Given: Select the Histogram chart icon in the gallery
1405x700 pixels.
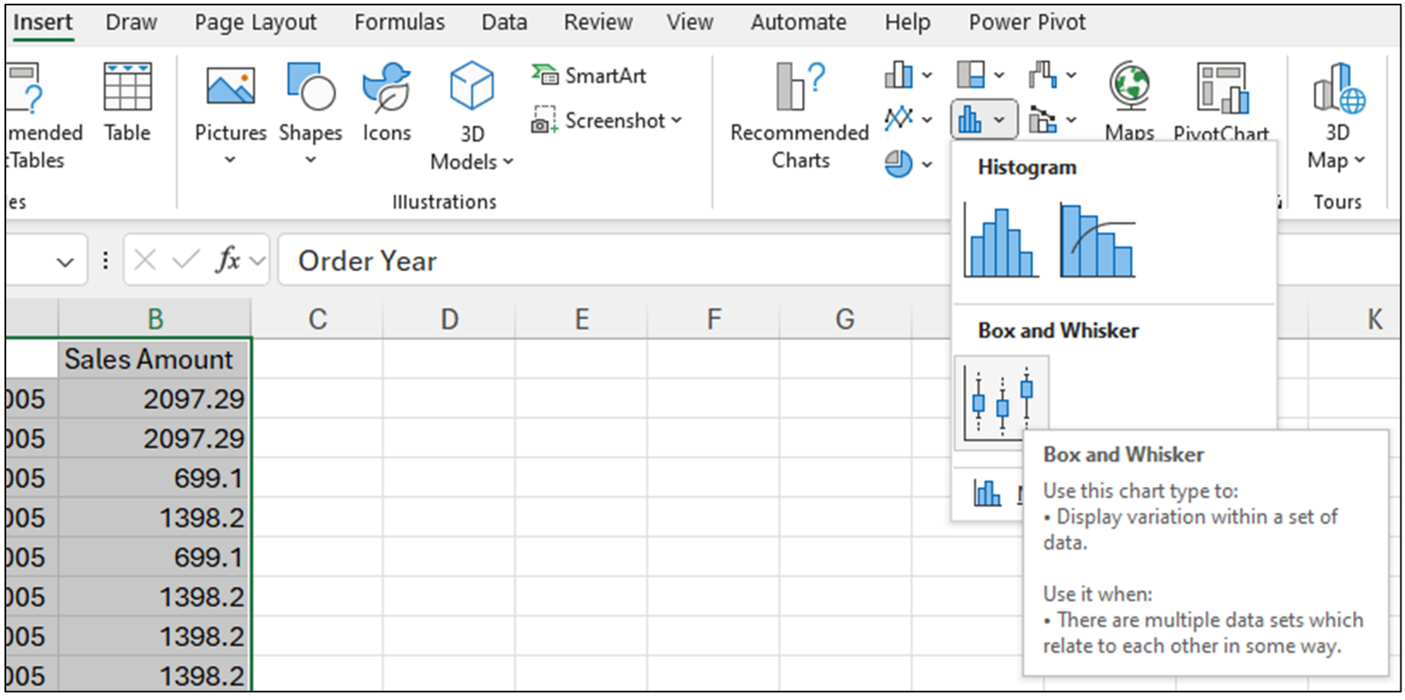Looking at the screenshot, I should coord(1000,238).
